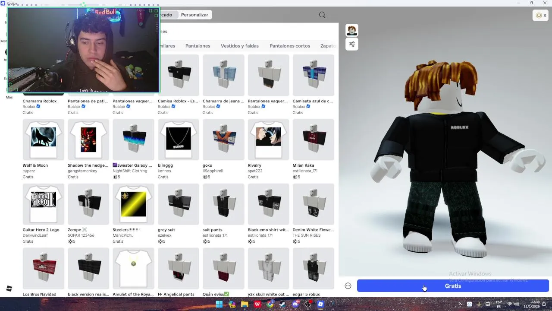This screenshot has height=311, width=552.
Task: Click creator name 'gangstamonkey'
Action: 82,171
